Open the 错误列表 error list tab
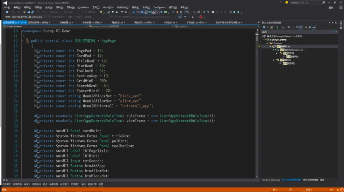The width and height of the screenshot is (344, 192). click(x=92, y=184)
